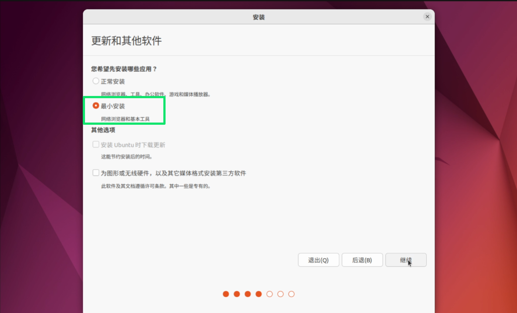This screenshot has width=517, height=313.
Task: Click the first filled progress dot
Action: pos(226,294)
